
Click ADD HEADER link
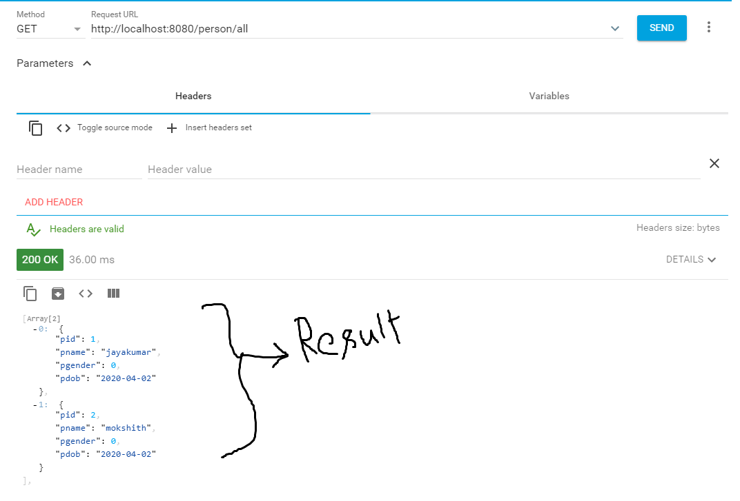tap(53, 202)
